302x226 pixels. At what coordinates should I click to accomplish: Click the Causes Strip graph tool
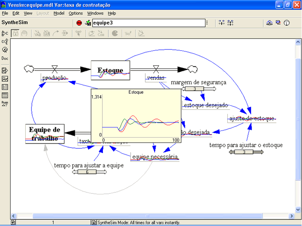pyautogui.click(x=5, y=70)
